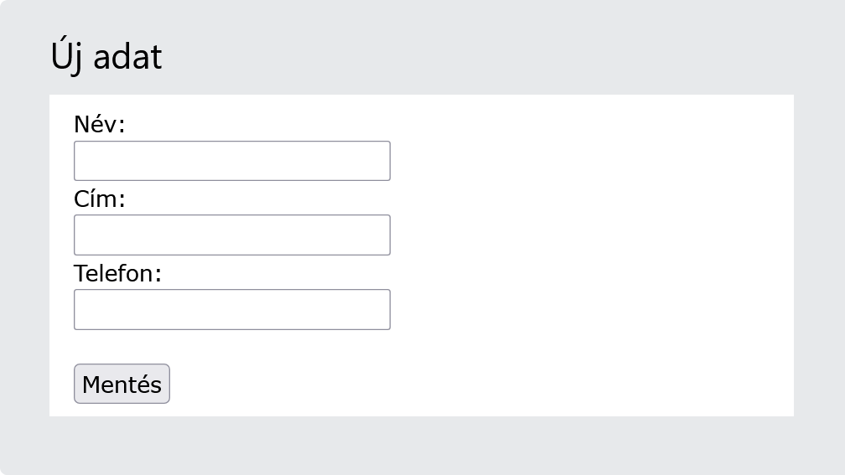Select the Telefon text input field
The height and width of the screenshot is (475, 845).
(231, 309)
